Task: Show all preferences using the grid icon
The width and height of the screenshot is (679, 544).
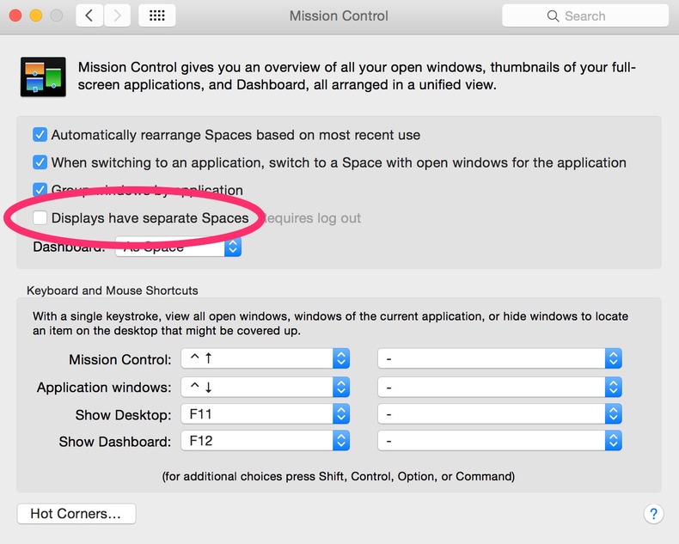Action: point(156,16)
